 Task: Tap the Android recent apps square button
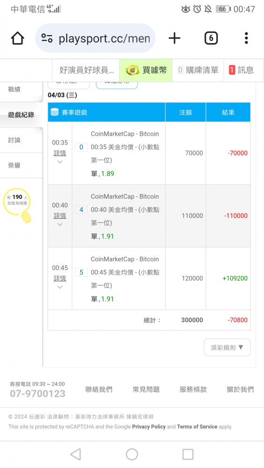pyautogui.click(x=188, y=454)
